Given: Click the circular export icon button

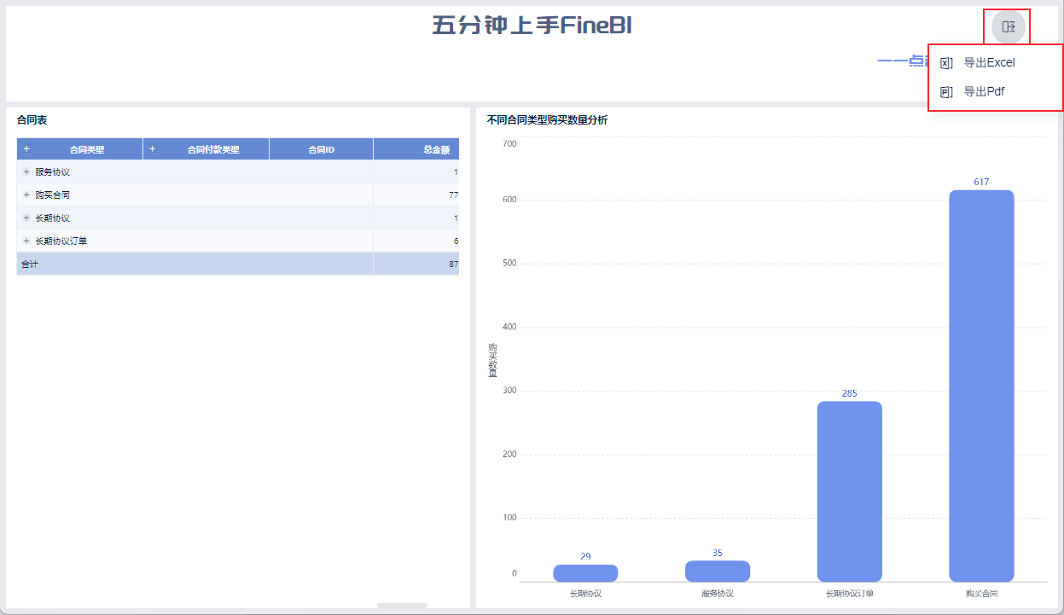Looking at the screenshot, I should (x=1008, y=26).
